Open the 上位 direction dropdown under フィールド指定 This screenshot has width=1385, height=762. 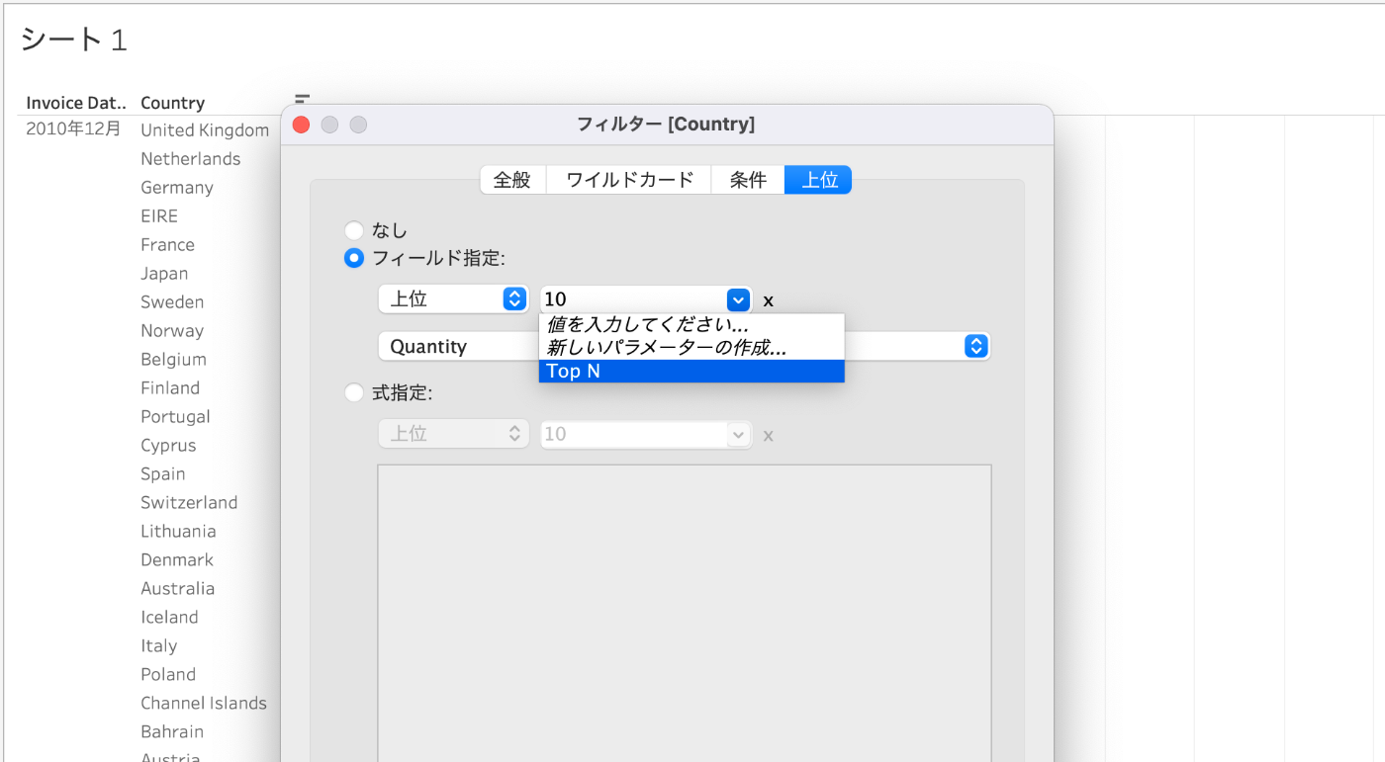point(454,298)
